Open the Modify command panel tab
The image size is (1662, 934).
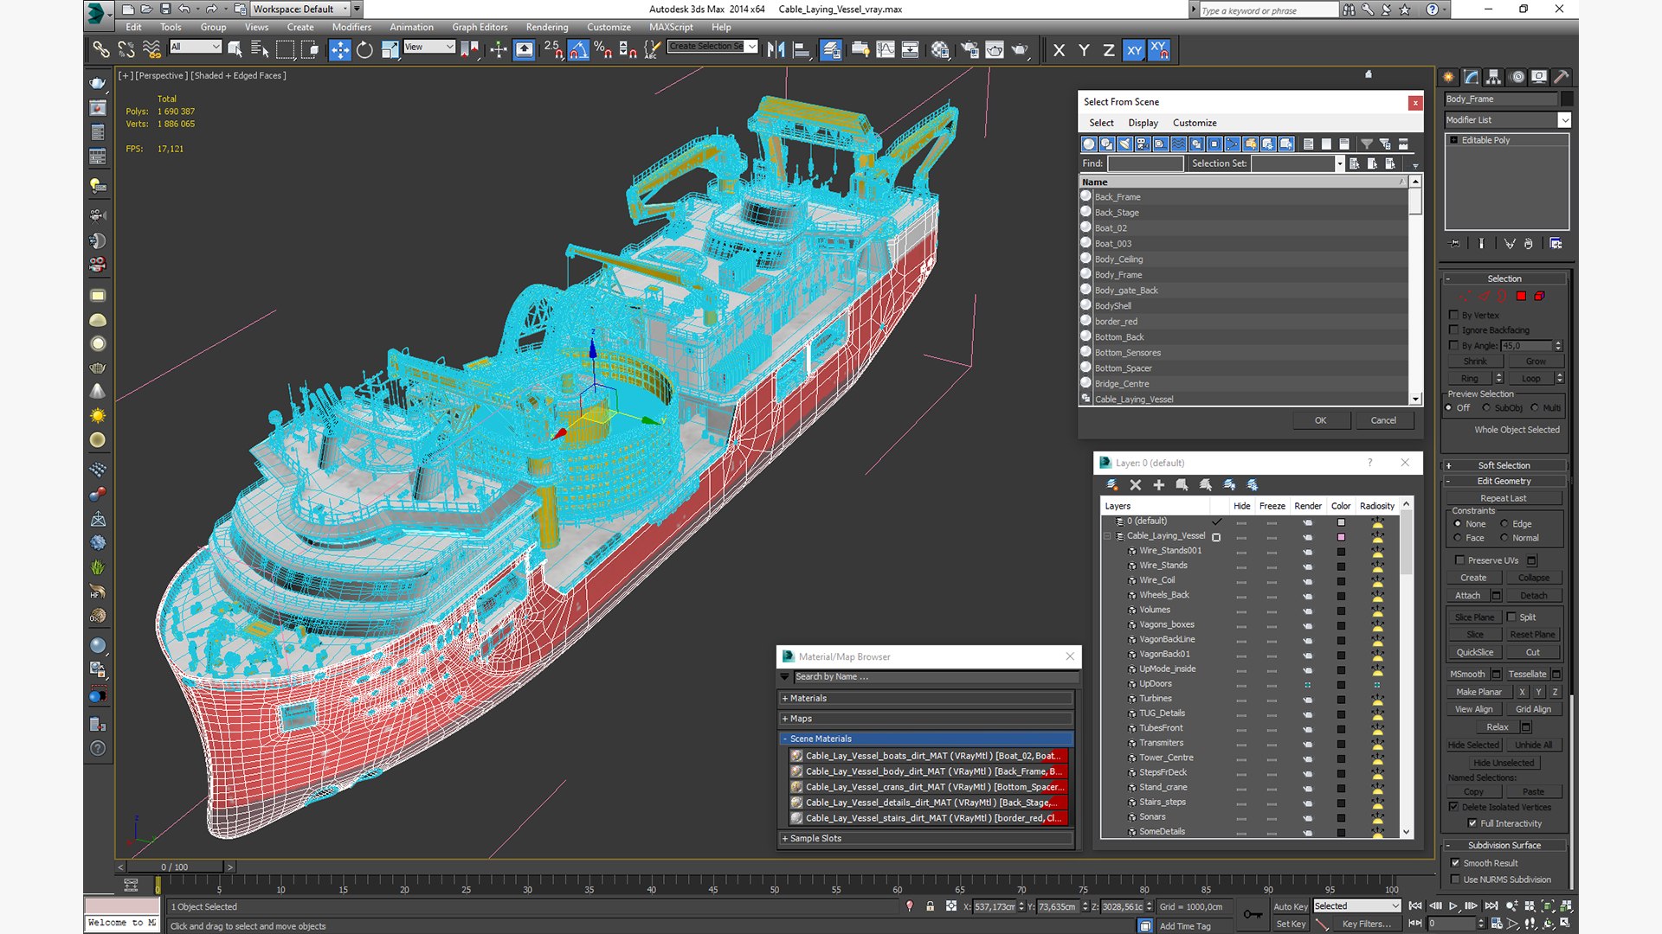[x=1472, y=77]
